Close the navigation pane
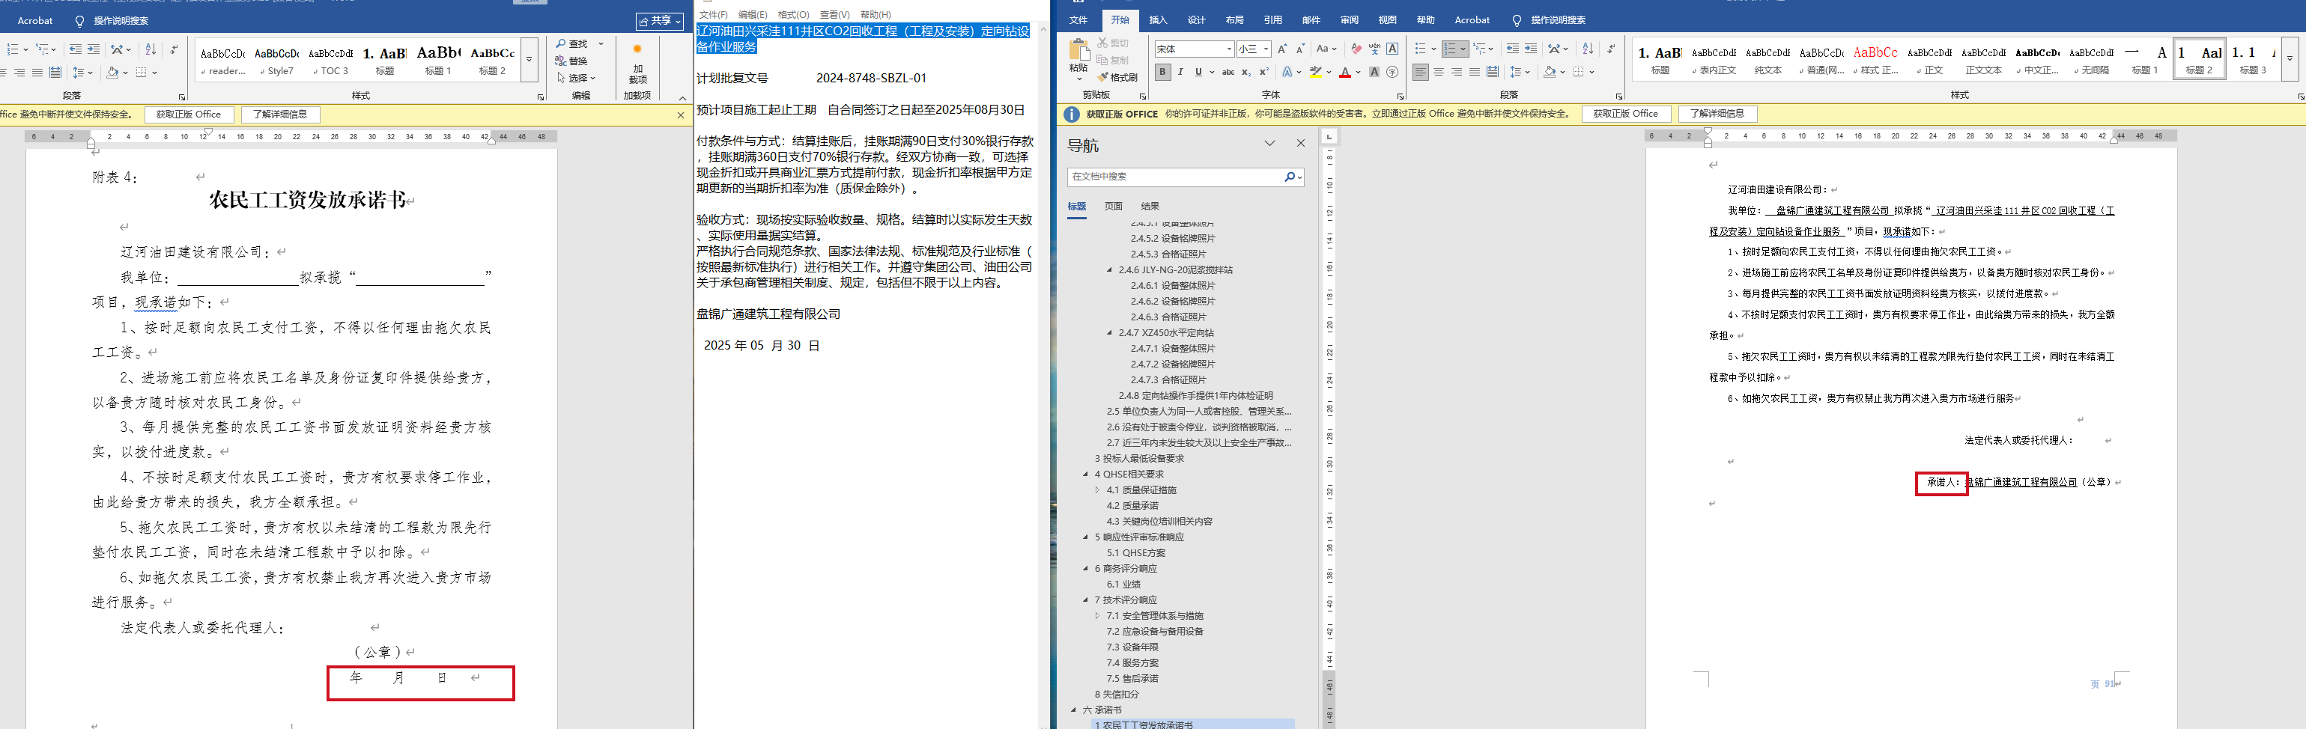The image size is (2306, 729). coord(1301,143)
